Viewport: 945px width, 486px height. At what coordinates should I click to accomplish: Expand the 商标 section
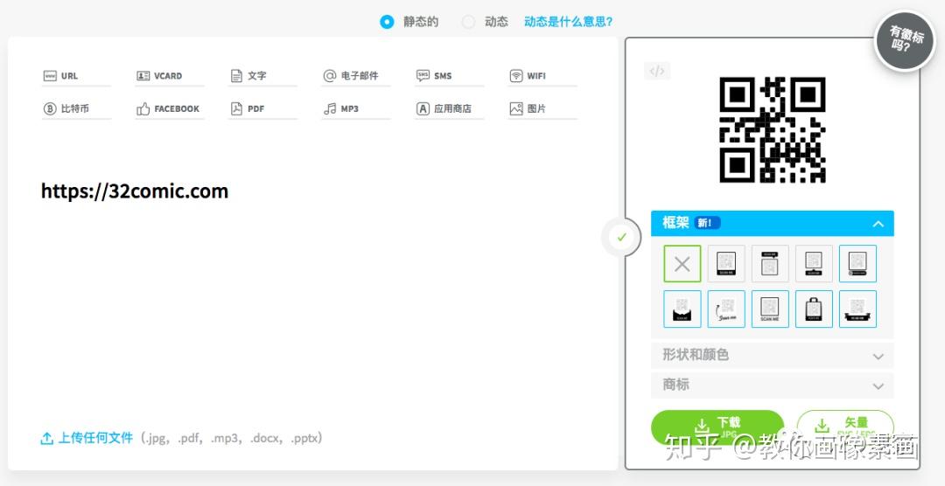pos(773,385)
